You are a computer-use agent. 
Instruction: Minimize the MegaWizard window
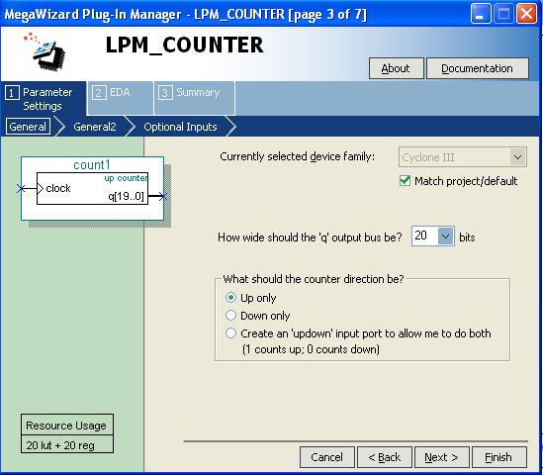point(481,14)
